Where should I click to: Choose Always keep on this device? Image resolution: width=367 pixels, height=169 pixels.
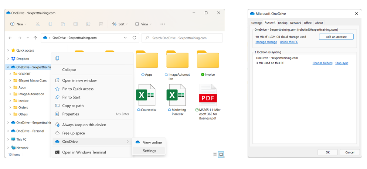tap(92, 125)
